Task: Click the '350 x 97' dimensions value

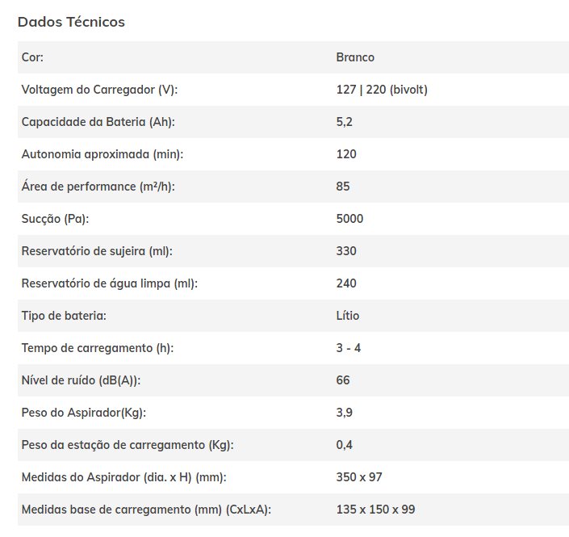Action: (359, 477)
